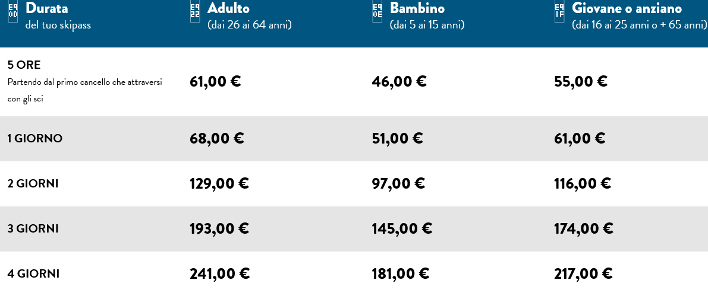Select the Giovane o anziano column heading
Screen dimensions: 708x296
[x=627, y=8]
